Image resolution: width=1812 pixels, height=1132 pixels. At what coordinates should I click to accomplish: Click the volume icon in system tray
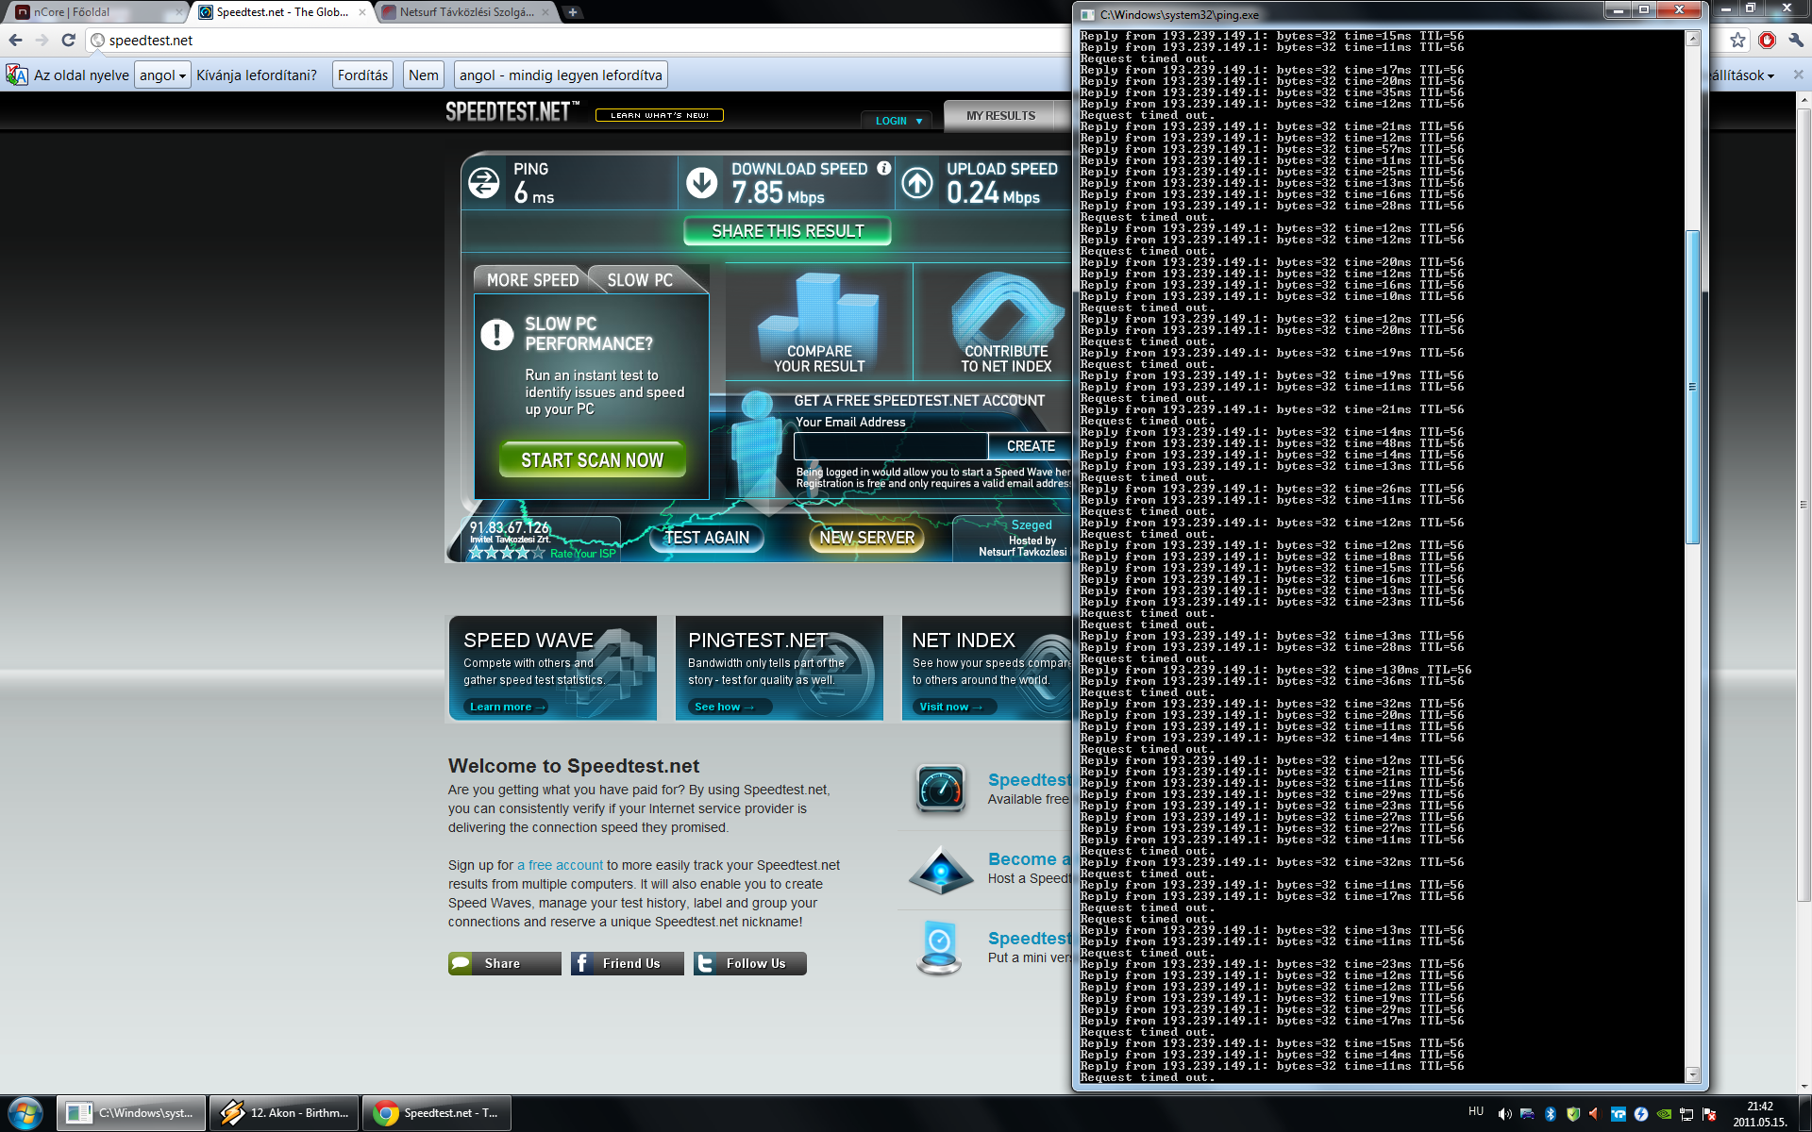click(x=1503, y=1114)
